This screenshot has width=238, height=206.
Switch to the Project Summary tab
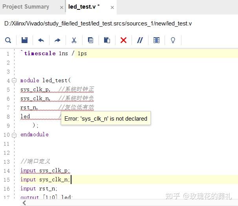pos(26,7)
